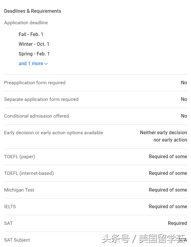
Task: Click the 'and 1 more' link
Action: click(31, 64)
